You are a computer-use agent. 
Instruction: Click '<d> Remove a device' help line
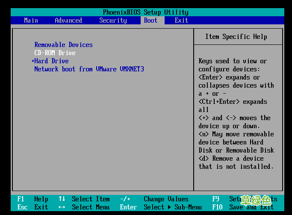231,159
